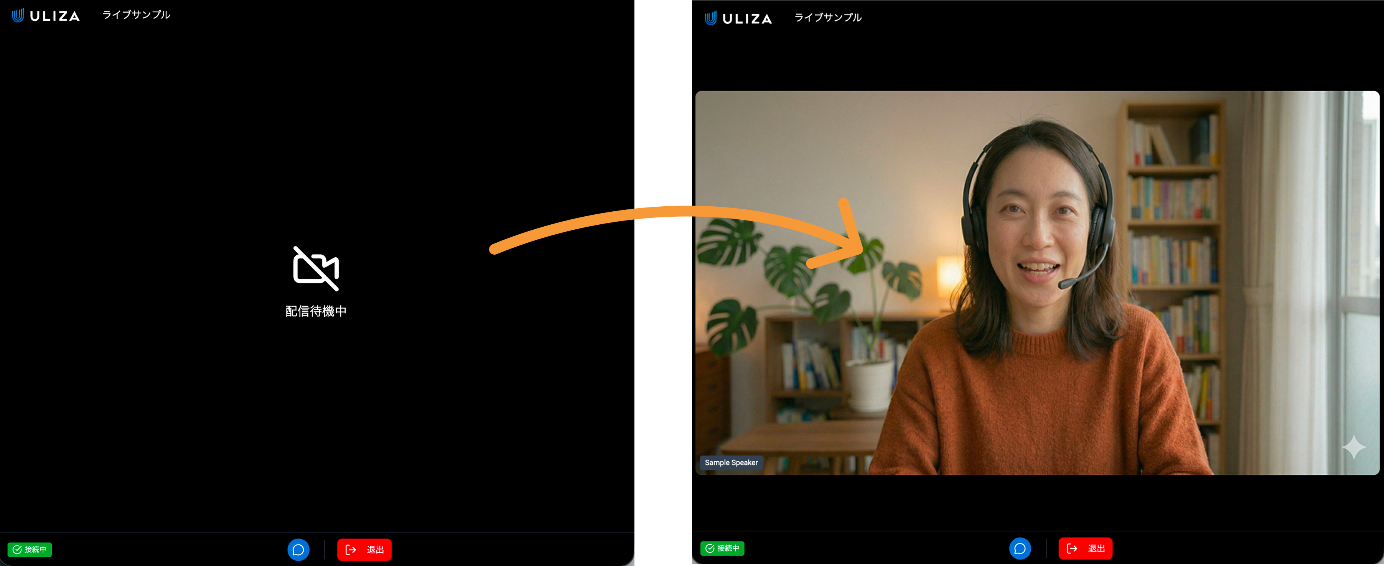Click the ULIZA logo above the waiting screen

(46, 16)
